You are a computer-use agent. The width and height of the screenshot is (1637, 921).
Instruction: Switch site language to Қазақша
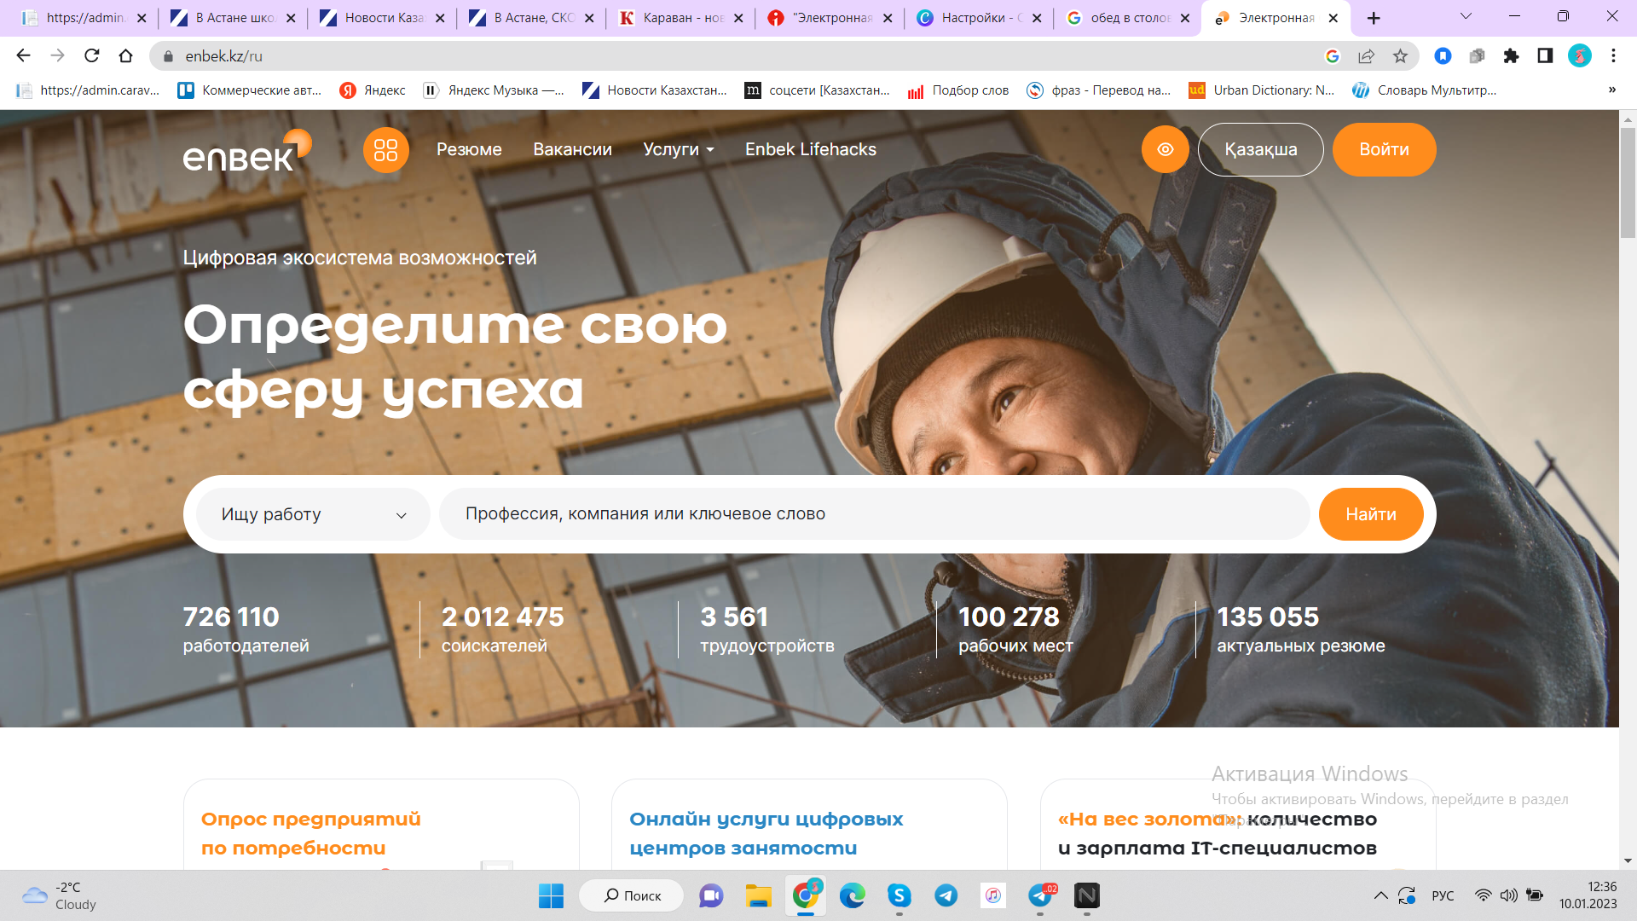click(x=1260, y=150)
